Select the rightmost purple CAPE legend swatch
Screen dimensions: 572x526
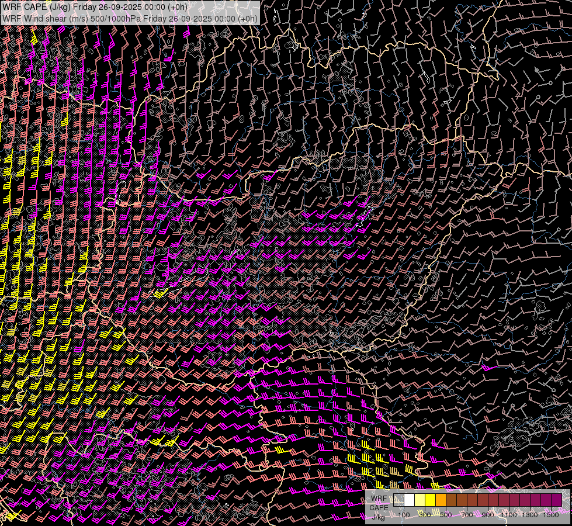point(556,500)
